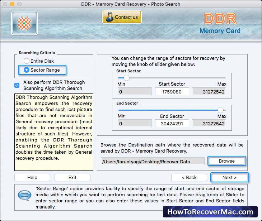
Task: Click the Thorough Scanning description text box
Action: point(54,132)
